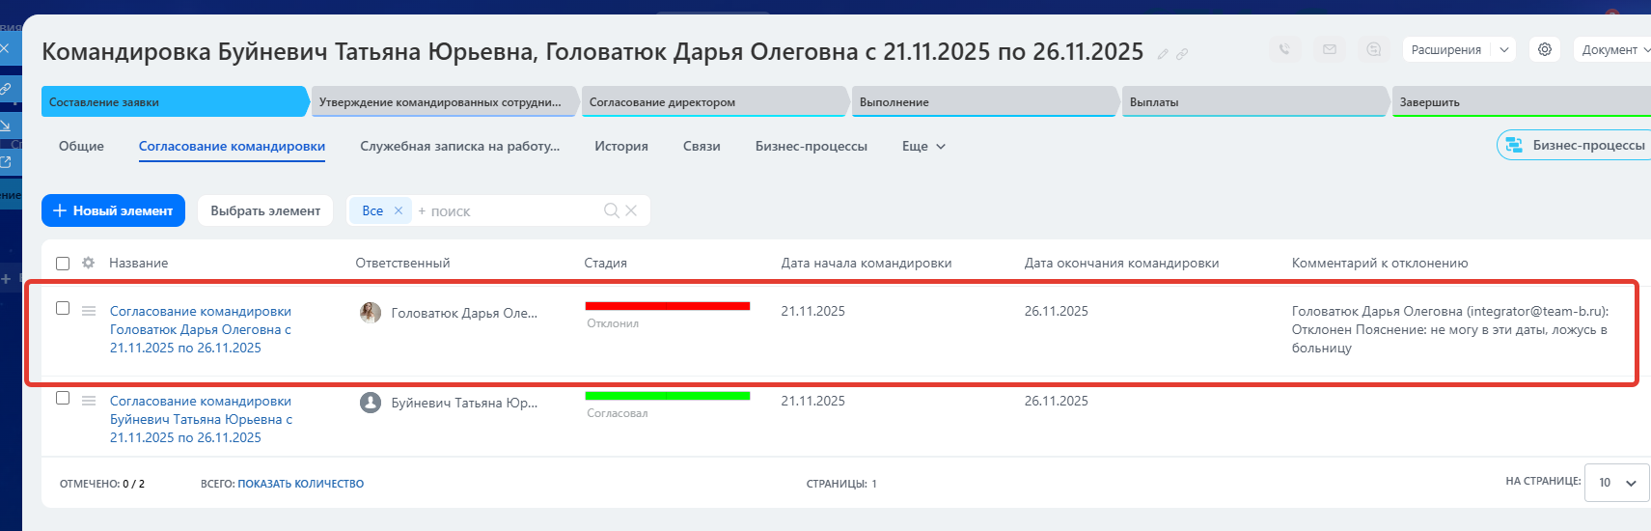Click the phone call icon

(x=1284, y=49)
